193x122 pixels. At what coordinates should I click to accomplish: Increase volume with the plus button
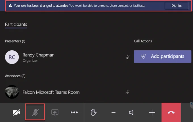tap(152, 113)
